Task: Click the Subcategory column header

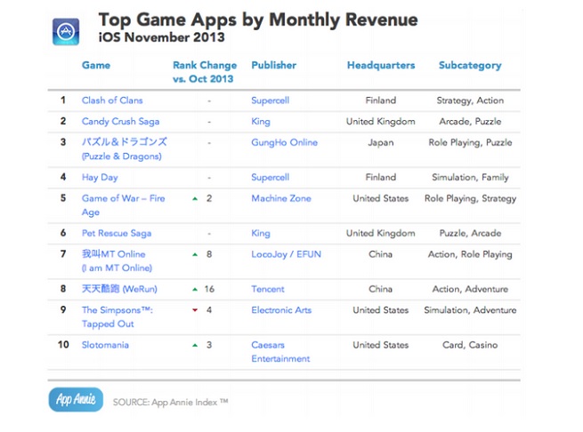Action: coord(470,66)
